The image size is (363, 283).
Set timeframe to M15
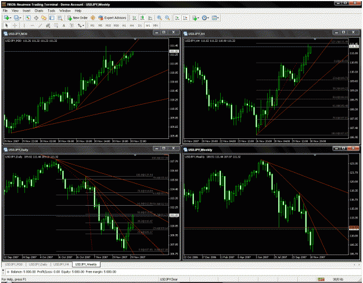108,26
